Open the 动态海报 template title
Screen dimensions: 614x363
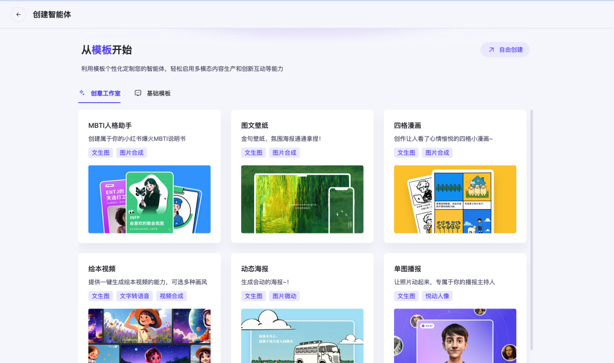point(255,269)
